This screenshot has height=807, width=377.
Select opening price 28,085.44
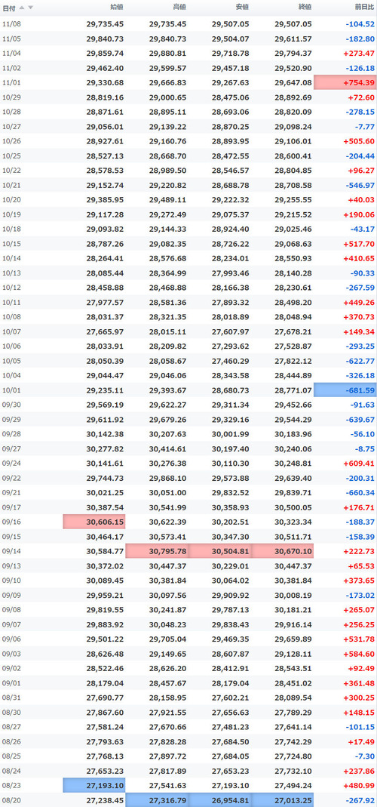pyautogui.click(x=105, y=273)
